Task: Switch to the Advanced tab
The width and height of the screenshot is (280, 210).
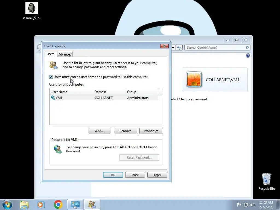Action: pos(65,54)
